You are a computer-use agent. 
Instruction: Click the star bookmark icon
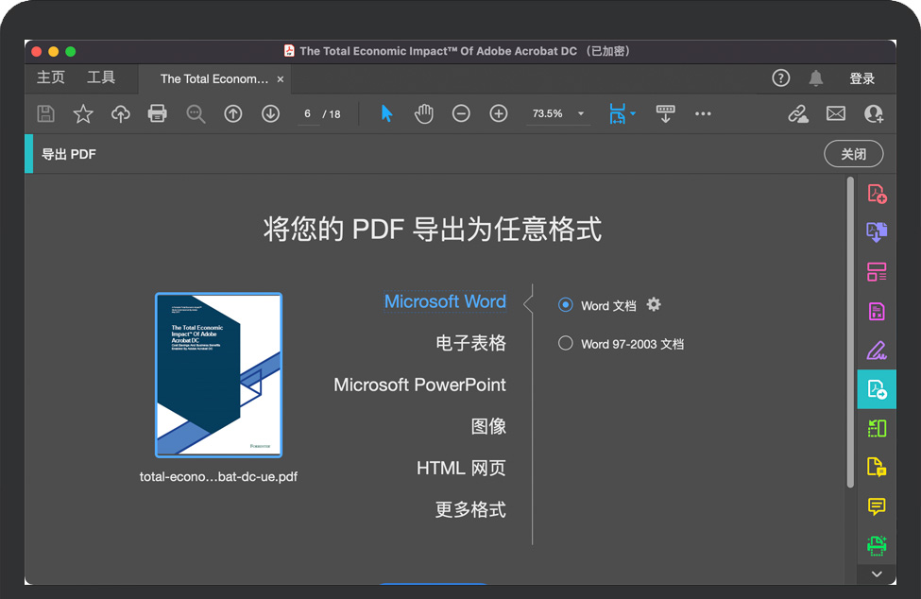coord(83,113)
